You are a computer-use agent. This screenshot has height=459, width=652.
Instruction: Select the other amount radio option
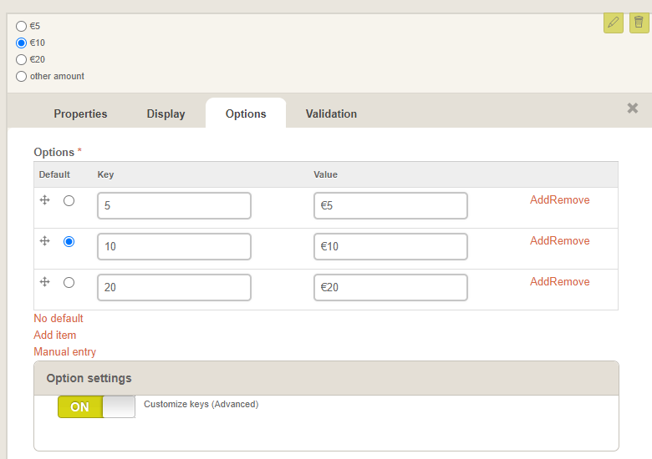click(21, 77)
